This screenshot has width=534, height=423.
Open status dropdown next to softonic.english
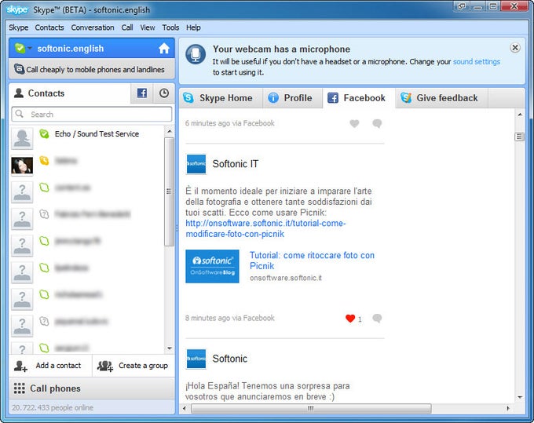(30, 49)
